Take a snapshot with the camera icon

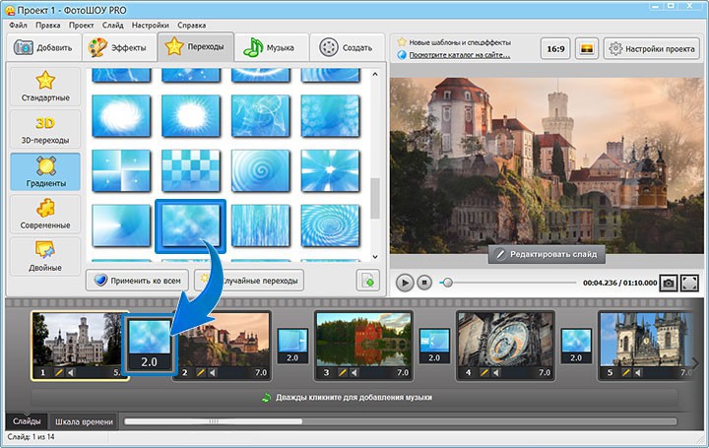coord(669,283)
